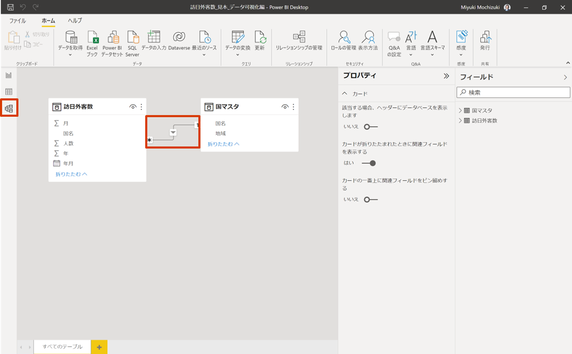Collapse the カード section
This screenshot has width=572, height=354.
(x=345, y=94)
